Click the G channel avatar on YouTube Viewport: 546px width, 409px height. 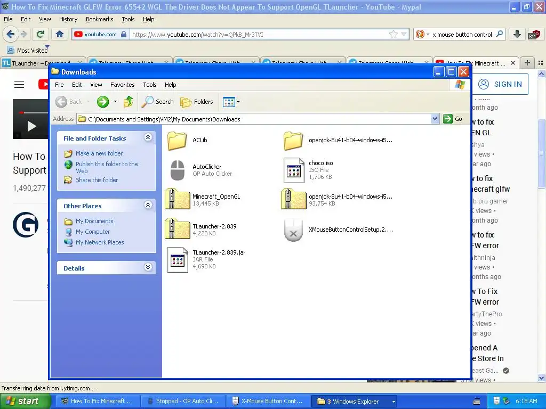point(26,225)
